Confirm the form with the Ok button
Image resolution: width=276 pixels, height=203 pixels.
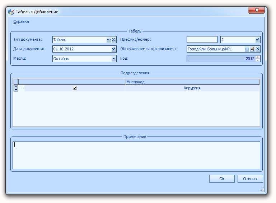point(222,179)
